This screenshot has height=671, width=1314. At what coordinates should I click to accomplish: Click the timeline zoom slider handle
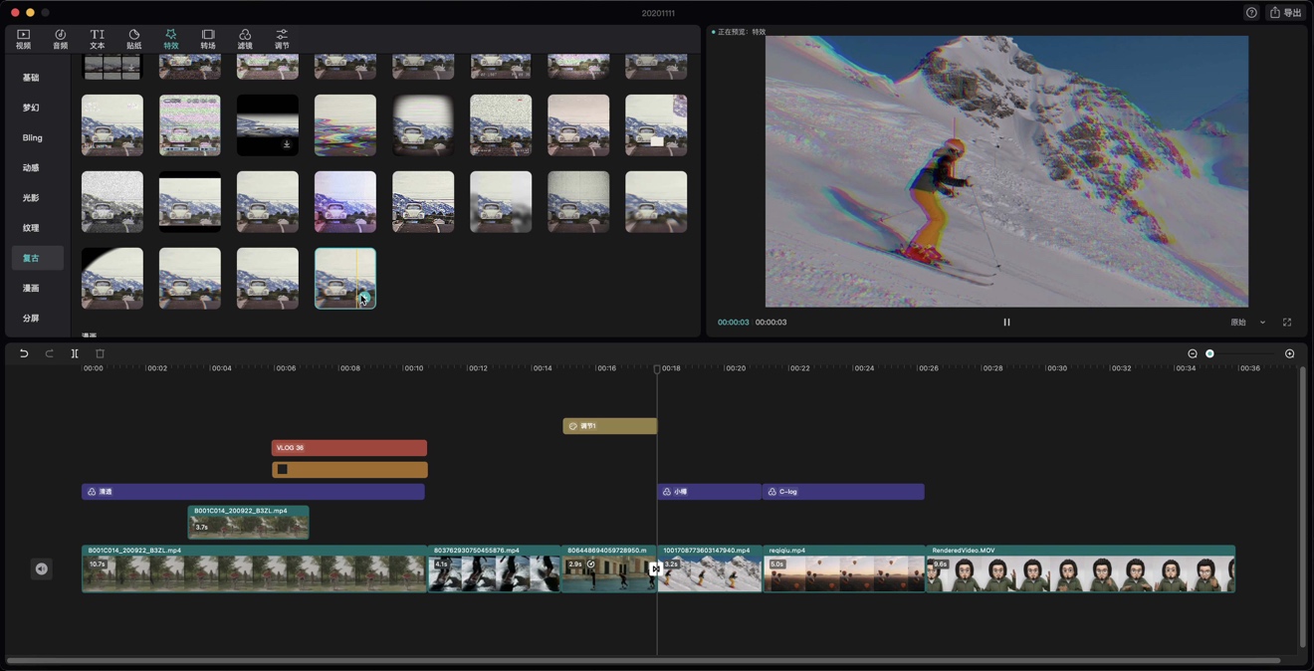1210,353
